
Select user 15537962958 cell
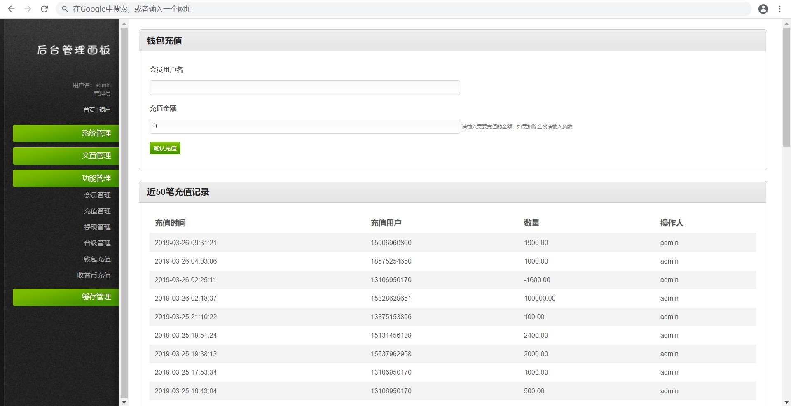pos(391,354)
